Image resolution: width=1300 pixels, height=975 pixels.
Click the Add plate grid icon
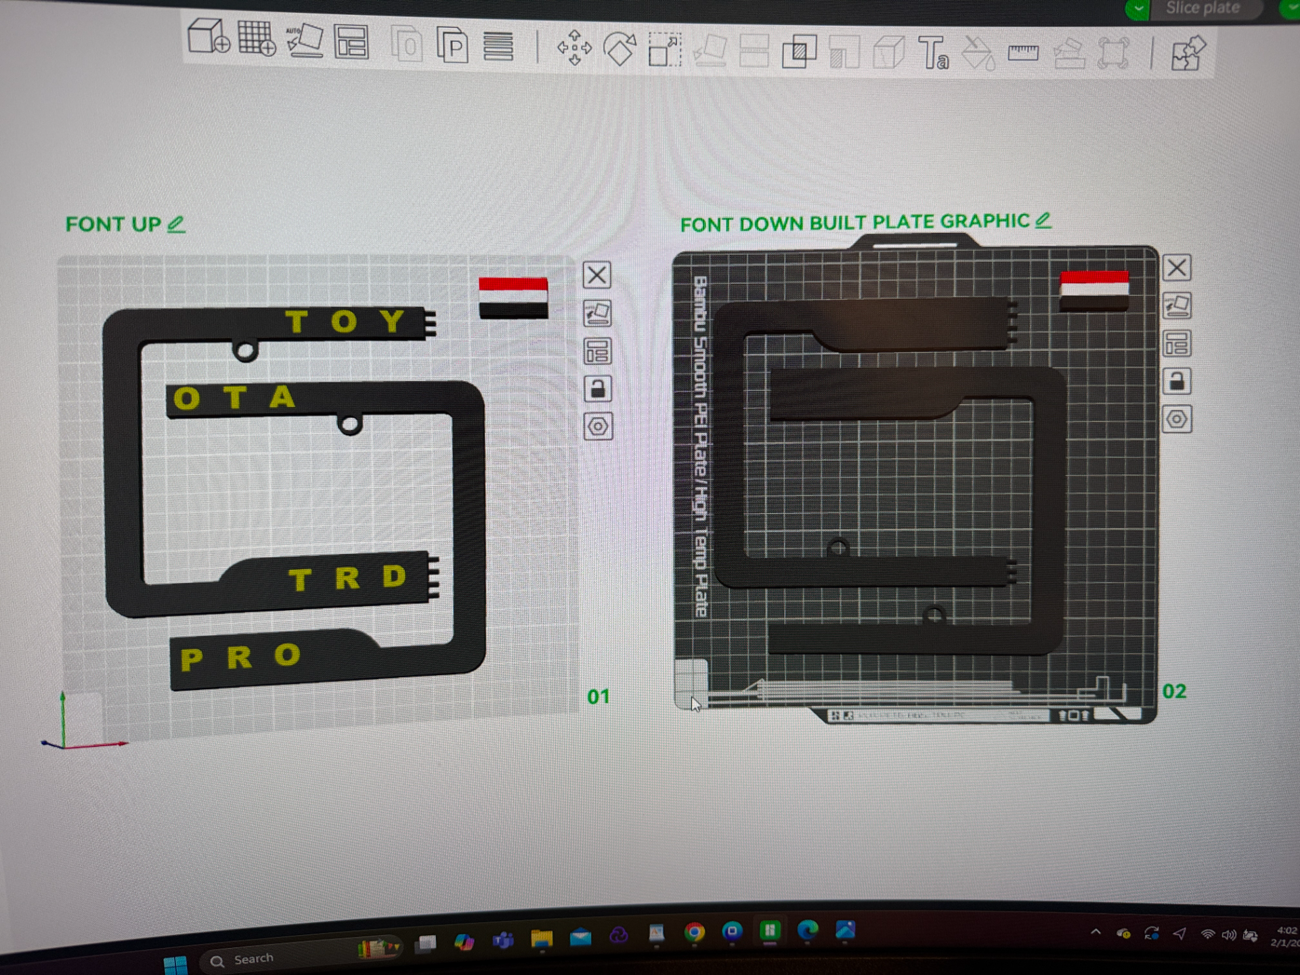[x=257, y=38]
